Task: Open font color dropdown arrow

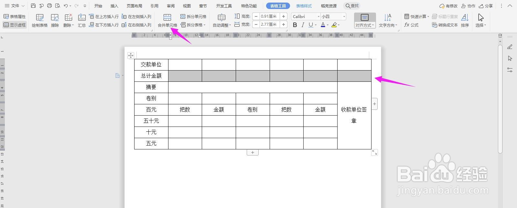Action: [328, 25]
